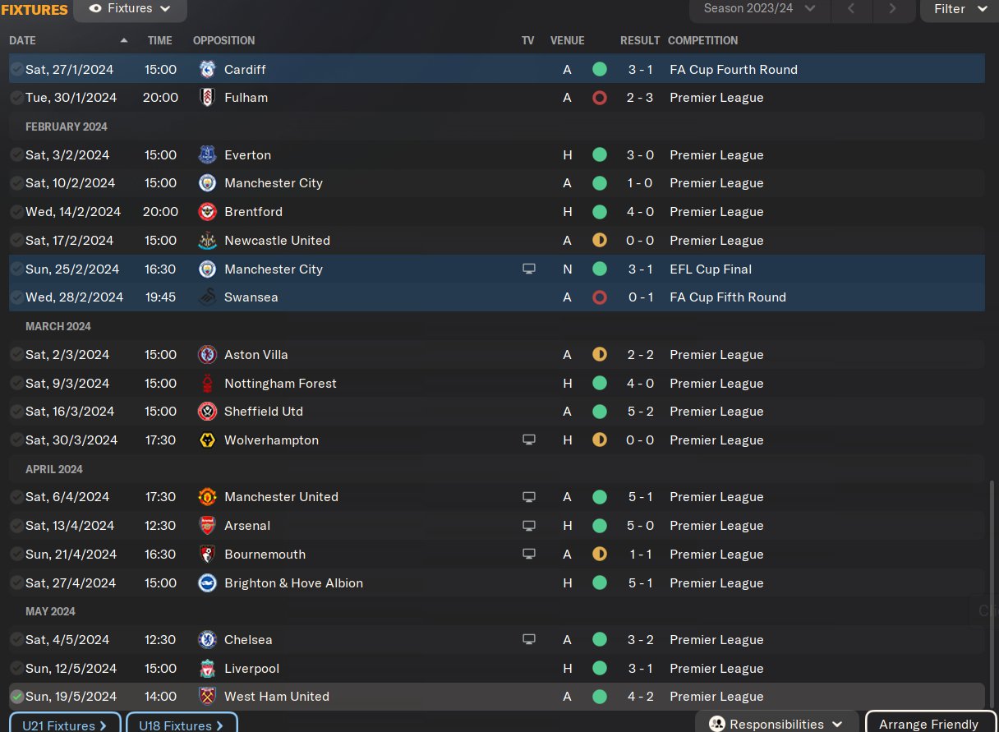Toggle checkmark beside Chelsea fixture date

pyautogui.click(x=16, y=640)
